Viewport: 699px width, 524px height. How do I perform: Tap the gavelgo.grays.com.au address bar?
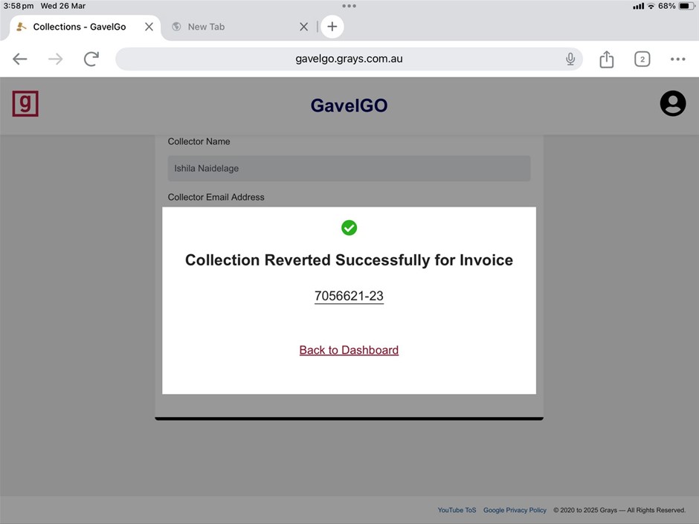[x=349, y=59]
